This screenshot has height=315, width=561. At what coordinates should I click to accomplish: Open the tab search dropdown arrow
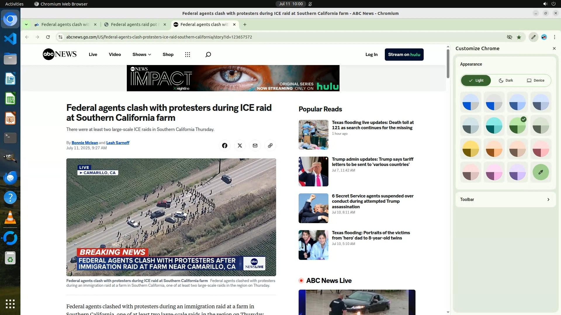point(26,24)
